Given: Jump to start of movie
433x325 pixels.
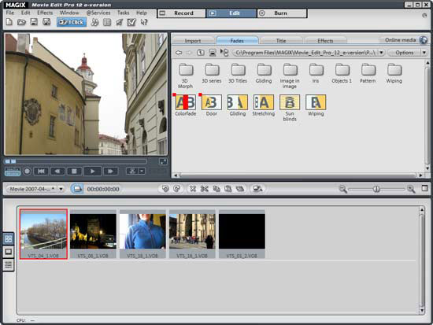Looking at the screenshot, I should coord(41,172).
